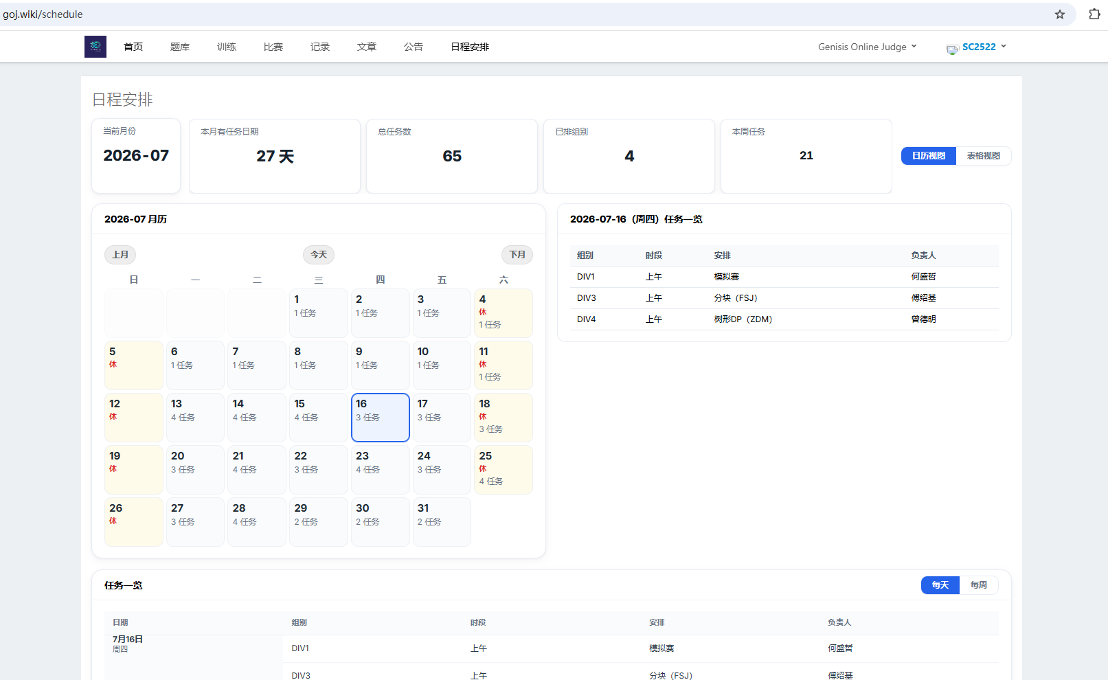Click the SC2522 user avatar icon
Screen dimensions: 1108x680
(x=952, y=48)
